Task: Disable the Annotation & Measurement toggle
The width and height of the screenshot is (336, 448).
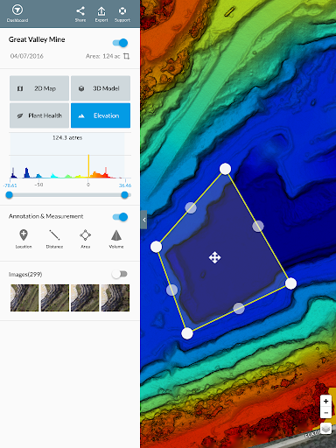Action: tap(120, 217)
